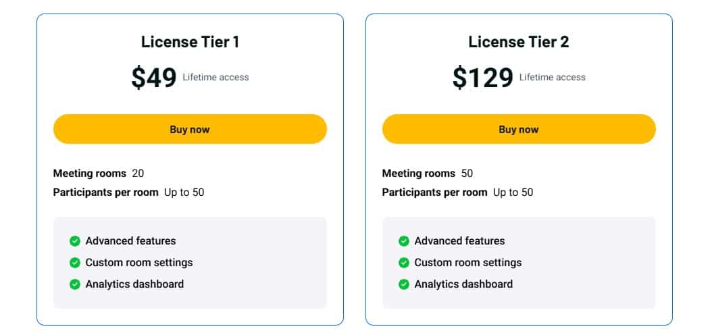Click green checkmark beside Tier 1 Advanced features
The width and height of the screenshot is (712, 335).
(75, 241)
